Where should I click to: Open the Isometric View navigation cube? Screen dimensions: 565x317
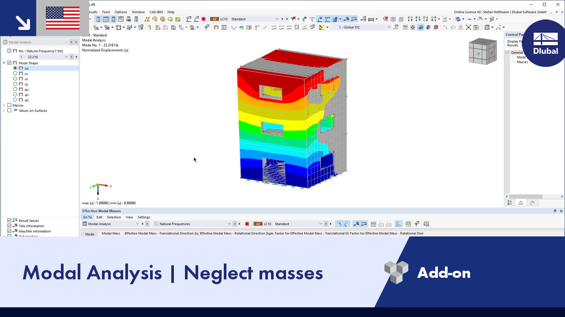[482, 51]
